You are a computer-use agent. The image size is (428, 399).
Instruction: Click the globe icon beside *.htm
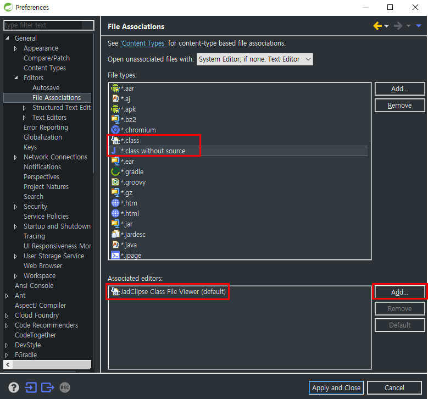click(x=115, y=203)
